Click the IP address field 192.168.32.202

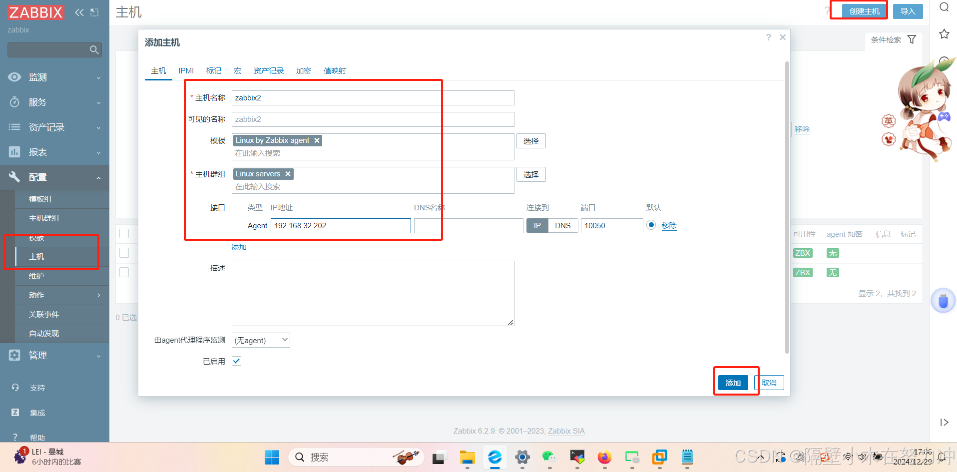[341, 226]
